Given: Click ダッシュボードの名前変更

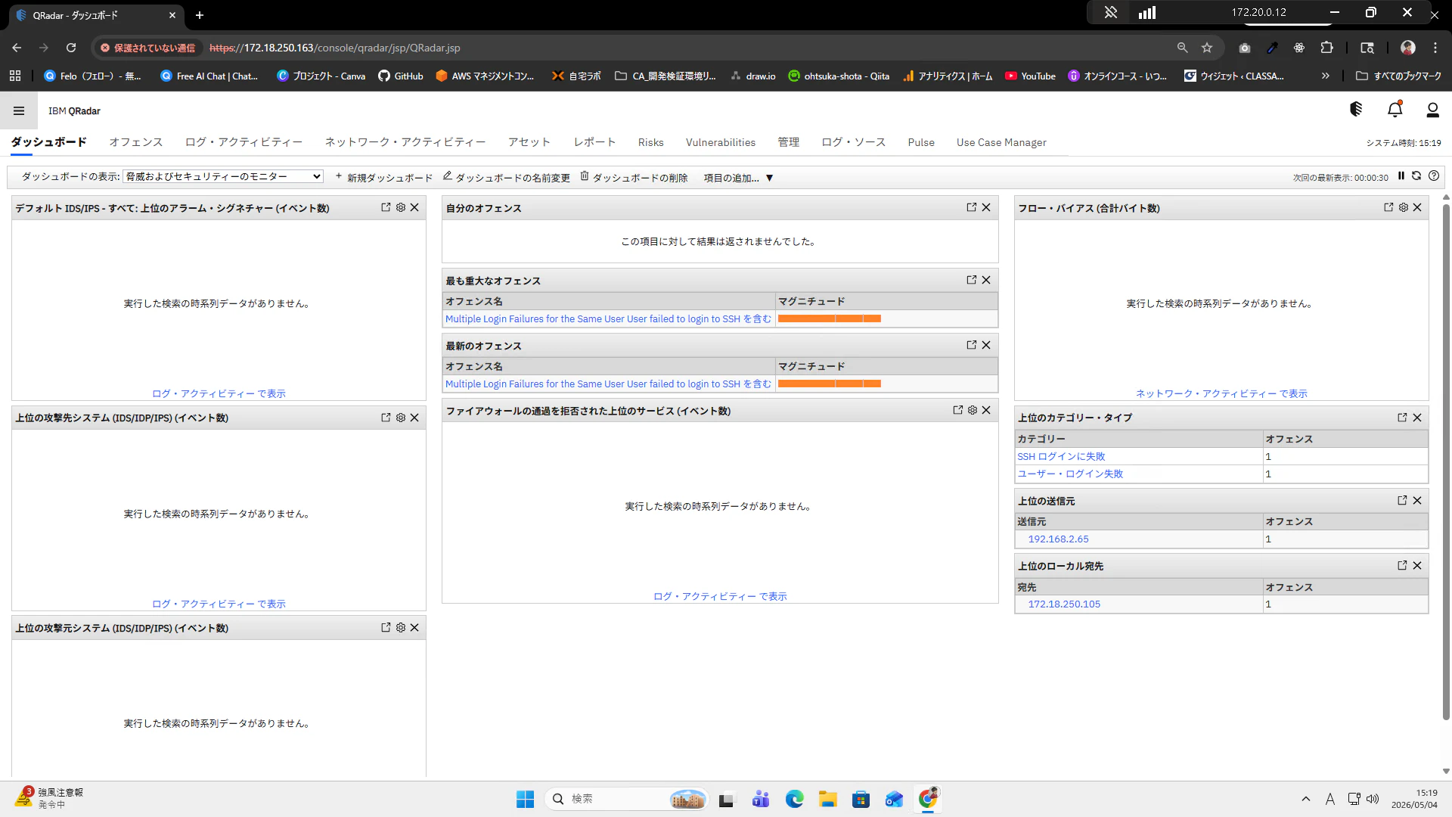Looking at the screenshot, I should pos(507,178).
